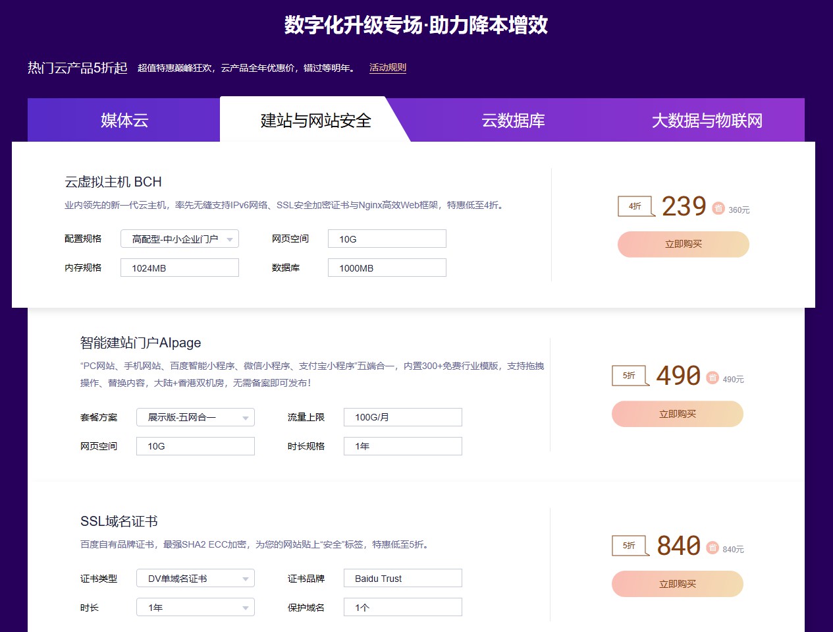The image size is (833, 632).
Task: Open the 活动规则 link
Action: click(387, 67)
